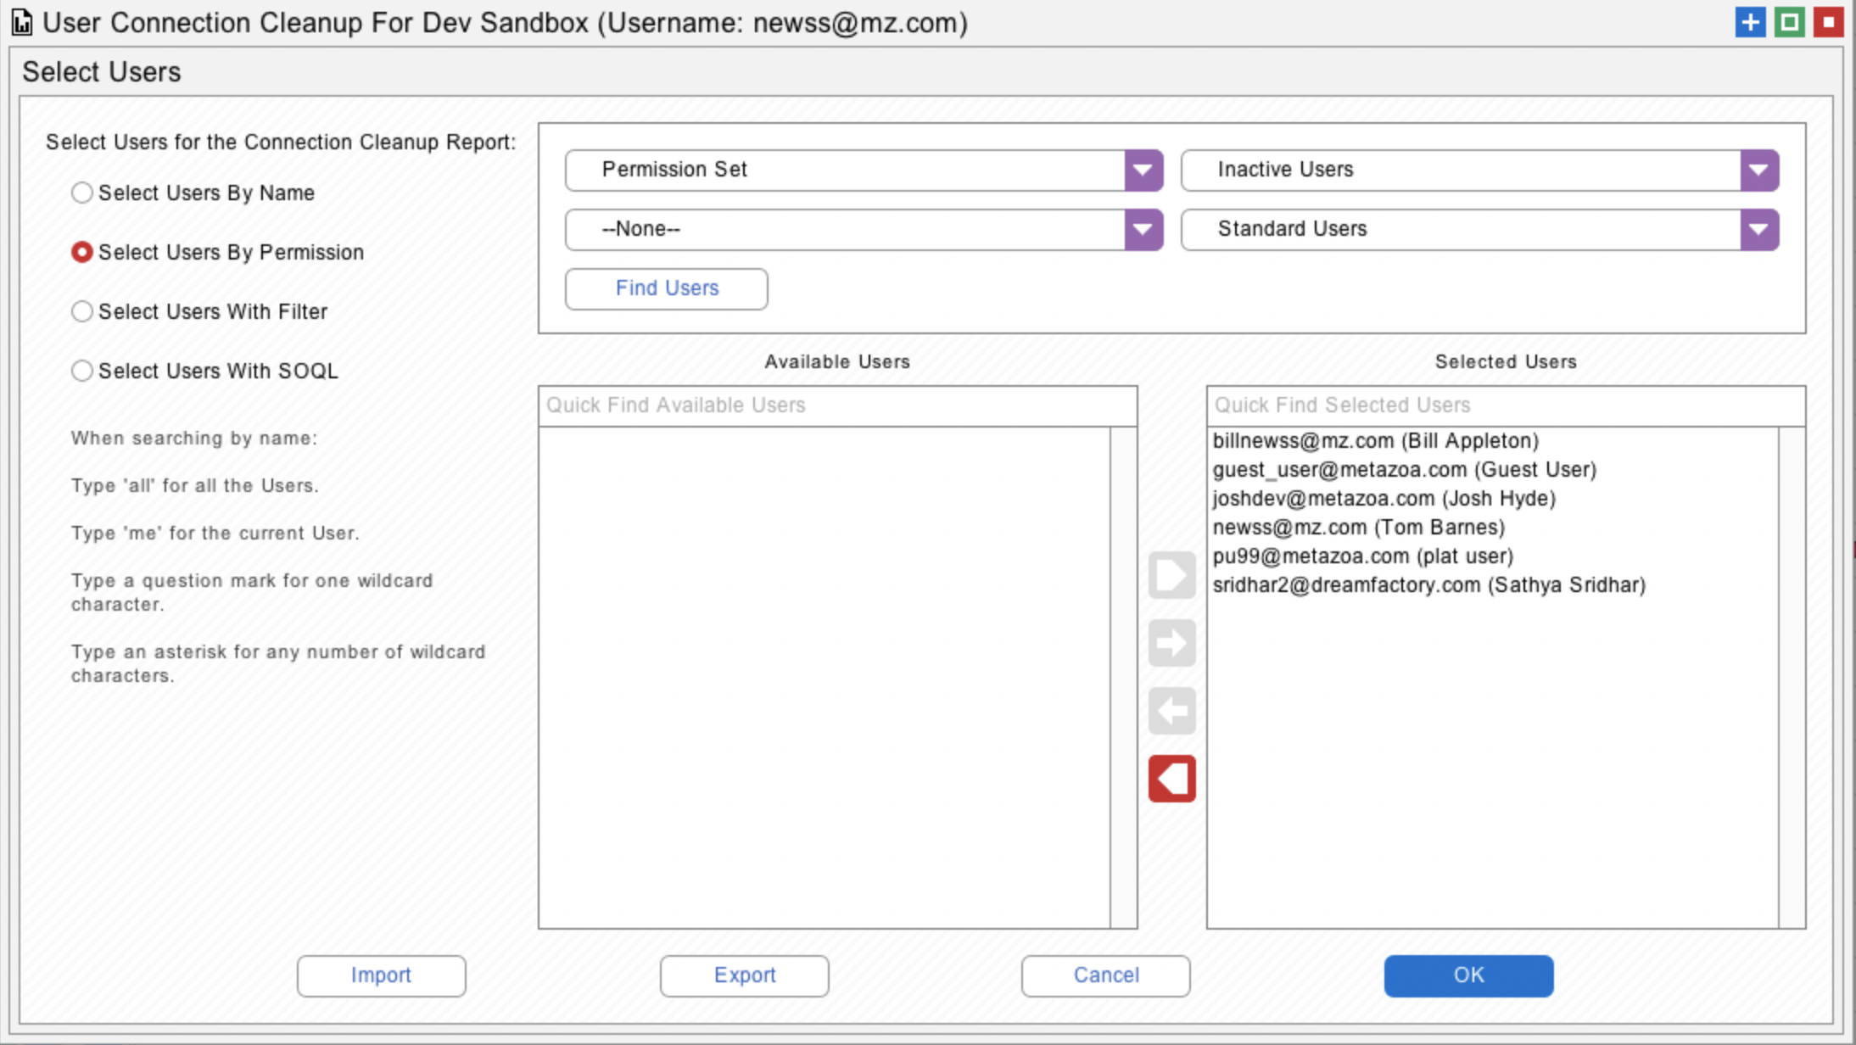Viewport: 1856px width, 1045px height.
Task: Open the Permission Set dropdown
Action: [864, 170]
